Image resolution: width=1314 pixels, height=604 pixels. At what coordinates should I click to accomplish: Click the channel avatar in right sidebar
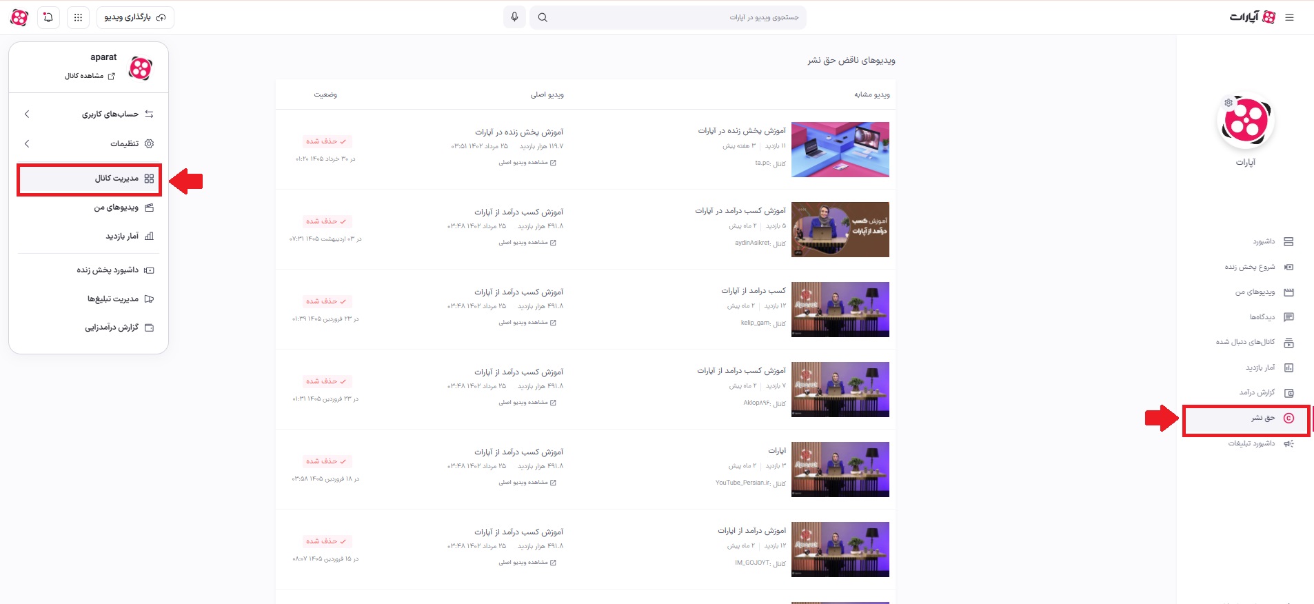(x=1245, y=121)
